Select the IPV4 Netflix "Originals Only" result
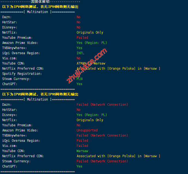This screenshot has width=188, height=174. tap(90, 33)
